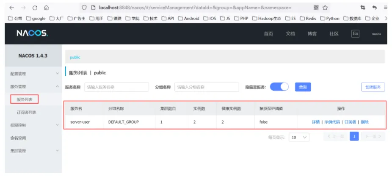The image size is (392, 185).
Task: Click the QR code icon in the address bar
Action: (316, 8)
